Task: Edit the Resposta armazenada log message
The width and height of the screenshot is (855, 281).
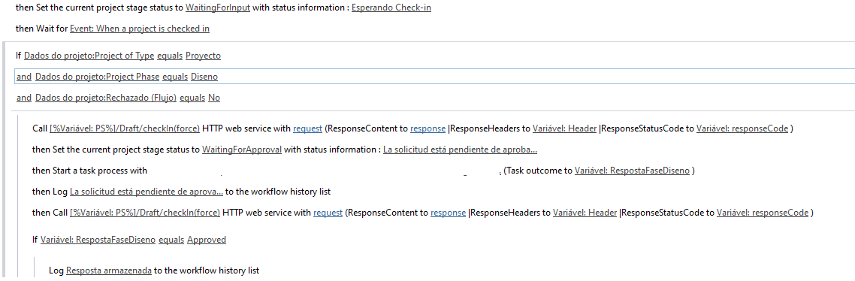Action: pyautogui.click(x=108, y=270)
